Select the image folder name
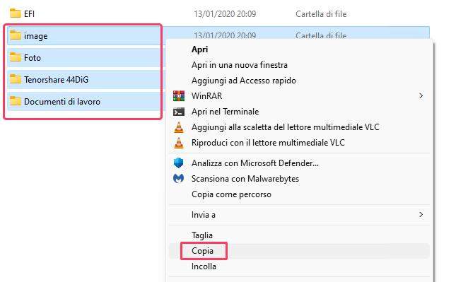This screenshot has height=282, width=468. tap(36, 36)
